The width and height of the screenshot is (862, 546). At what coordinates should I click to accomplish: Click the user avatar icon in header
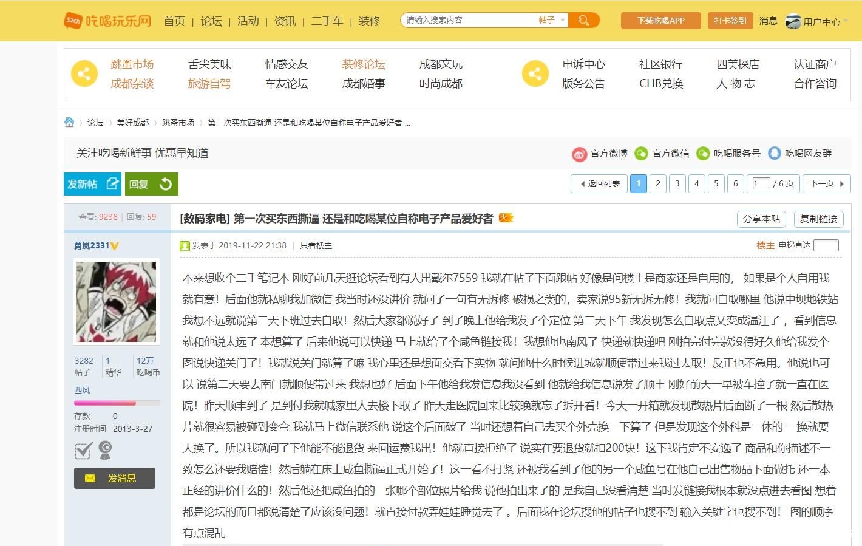pos(793,21)
